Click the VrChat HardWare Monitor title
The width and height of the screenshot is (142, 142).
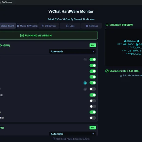point(71,12)
